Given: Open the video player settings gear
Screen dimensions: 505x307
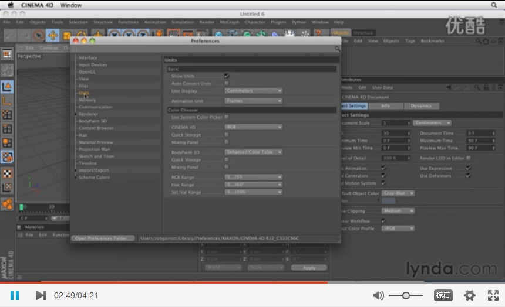Looking at the screenshot, I should 470,295.
